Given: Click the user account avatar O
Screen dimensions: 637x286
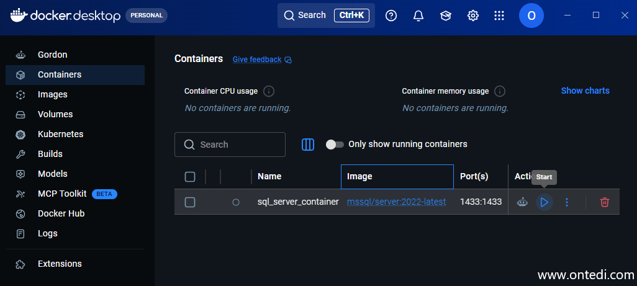Looking at the screenshot, I should click(x=531, y=16).
